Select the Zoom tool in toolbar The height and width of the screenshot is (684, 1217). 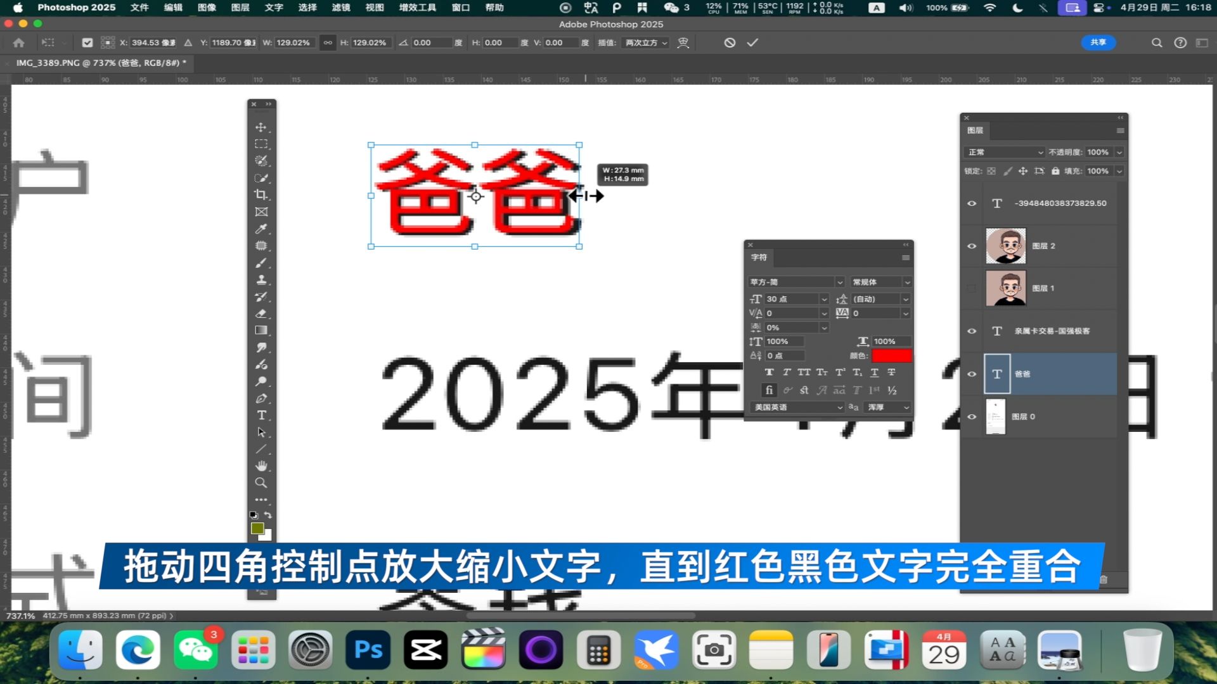click(x=261, y=483)
